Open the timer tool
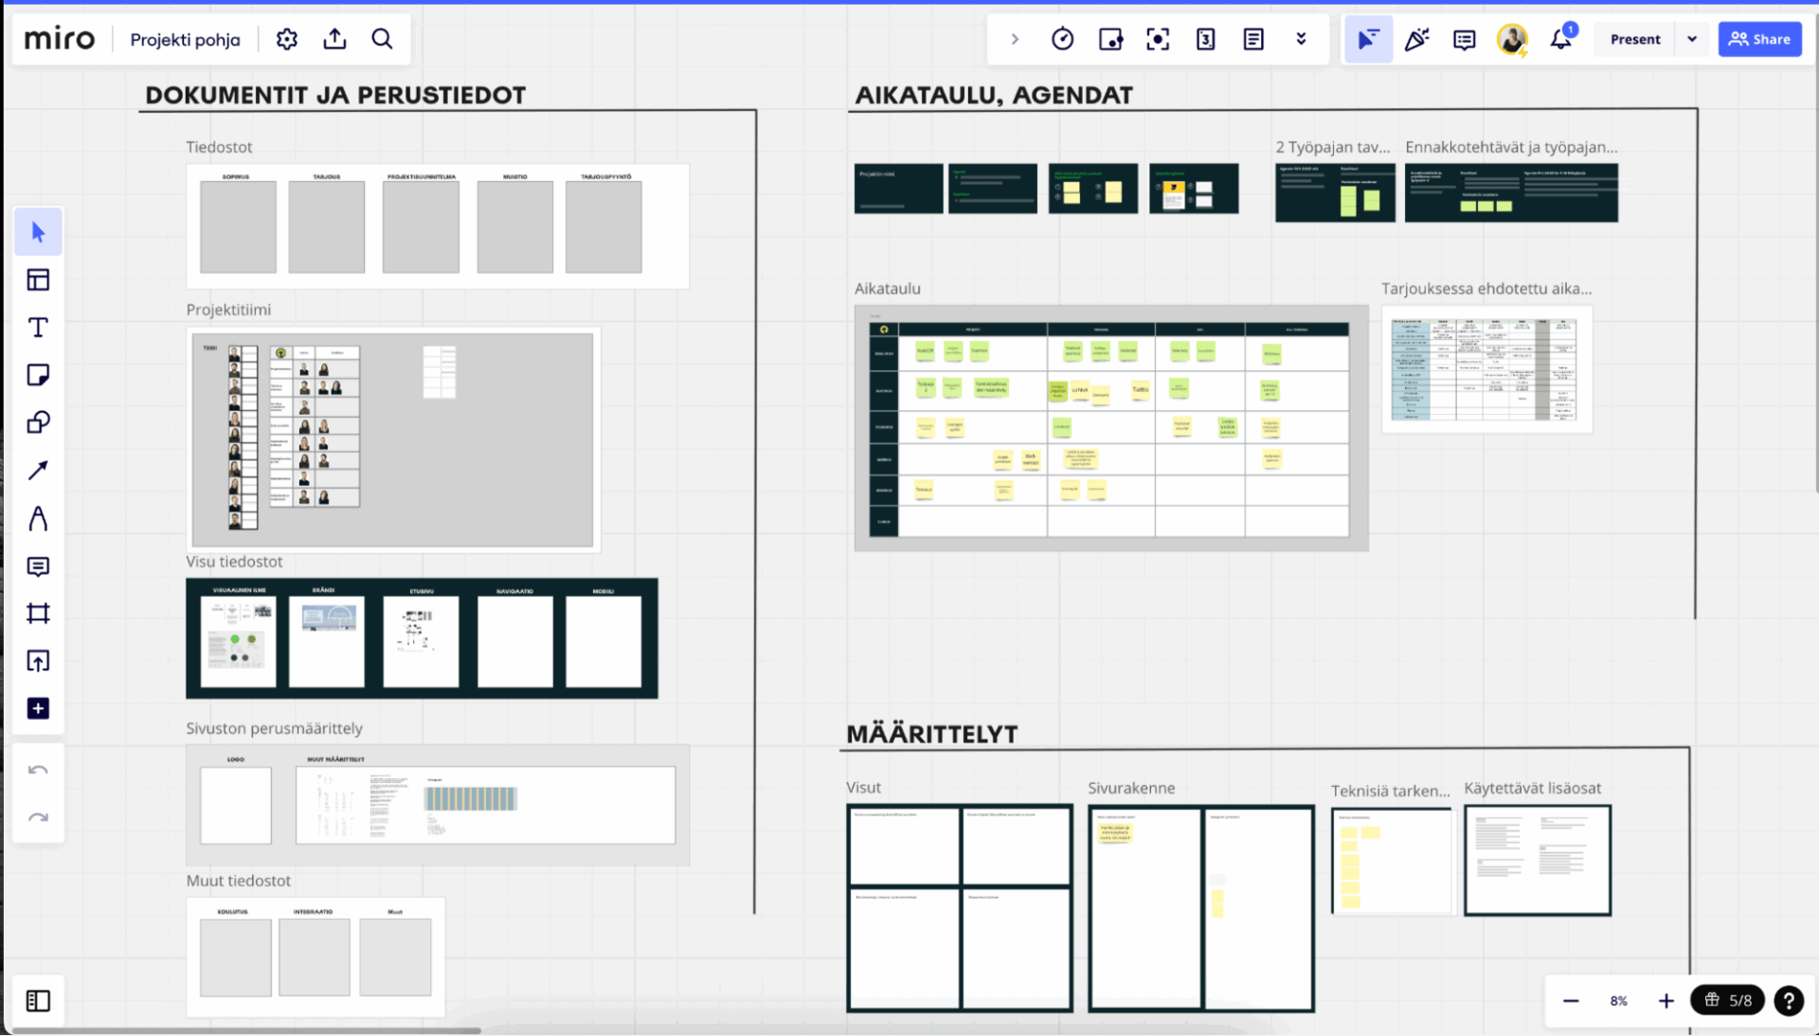This screenshot has height=1036, width=1819. [x=1063, y=39]
